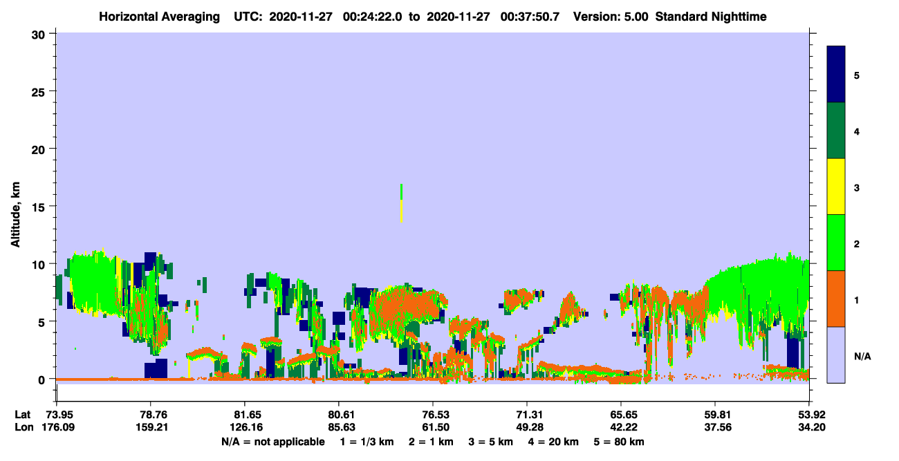Click the isolated green-yellow streak near 15 km
This screenshot has height=461, width=899.
[401, 203]
